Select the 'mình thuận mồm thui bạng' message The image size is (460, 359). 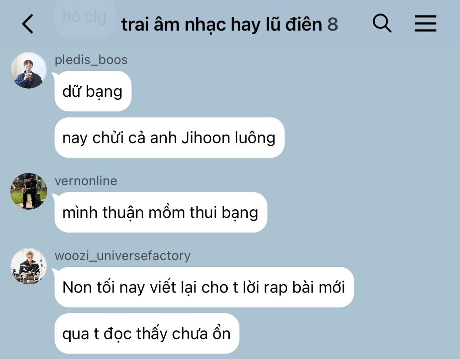pos(161,212)
